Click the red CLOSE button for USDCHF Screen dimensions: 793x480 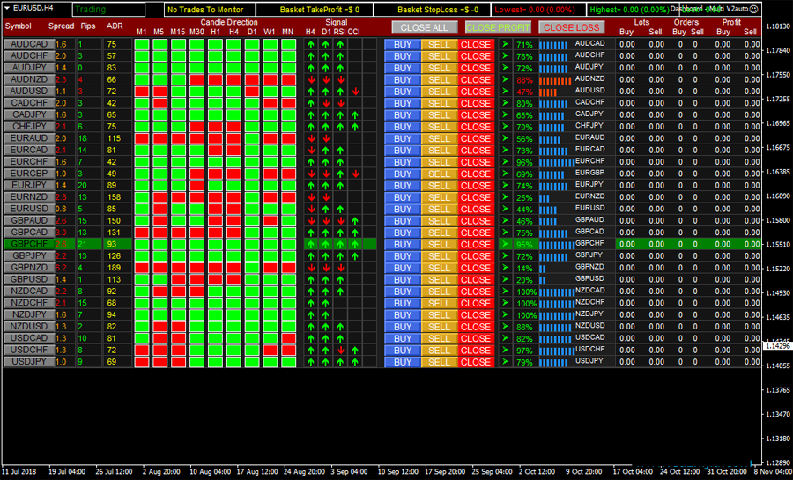pos(476,351)
